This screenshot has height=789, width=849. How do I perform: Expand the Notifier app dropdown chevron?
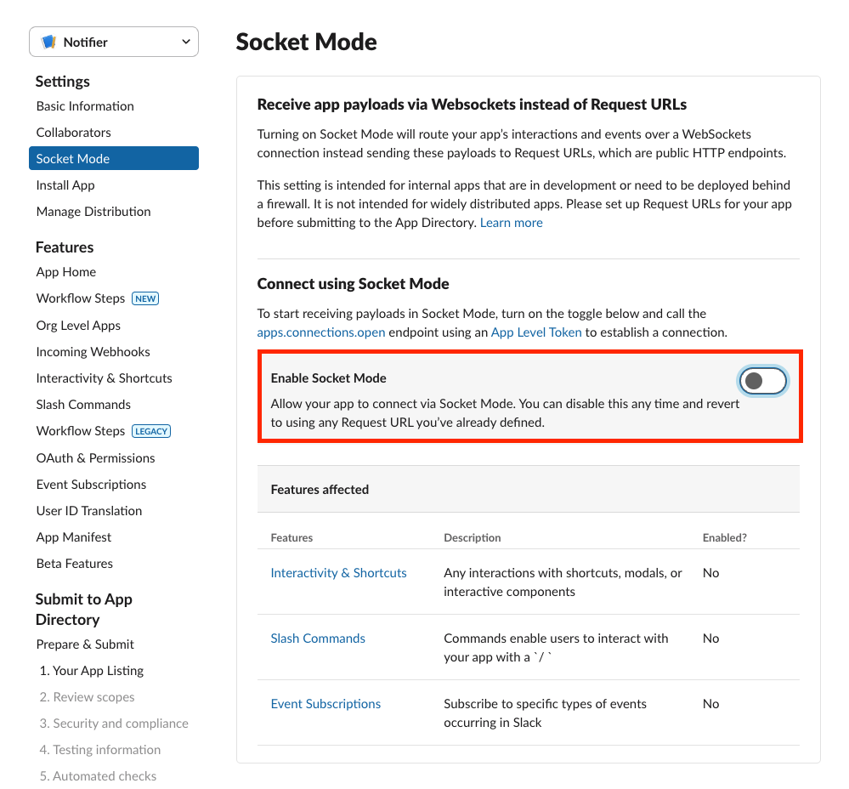(x=186, y=42)
